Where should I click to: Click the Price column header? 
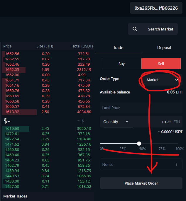coord(7,46)
